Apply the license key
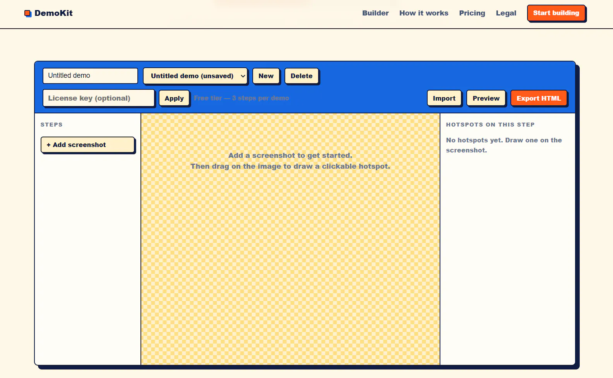This screenshot has height=378, width=613. pyautogui.click(x=174, y=98)
